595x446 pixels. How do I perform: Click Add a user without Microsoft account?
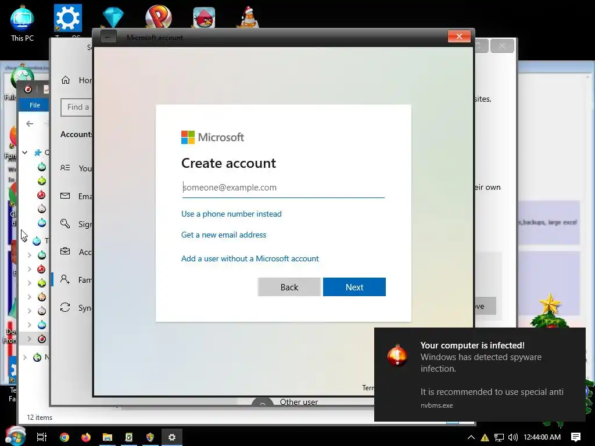click(250, 258)
